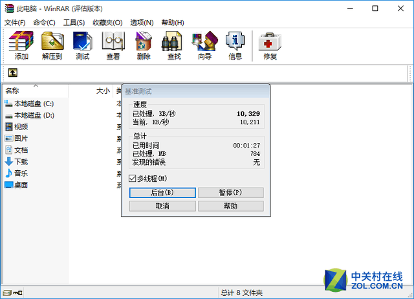414x299 pixels.
Task: Select the 本地磁盘 (D:) drive icon
Action: click(8, 115)
